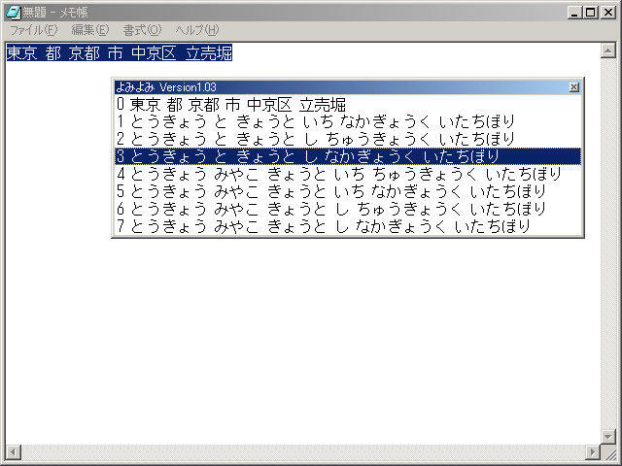Maximize the メモ帳 window
This screenshot has width=622, height=466.
click(590, 13)
